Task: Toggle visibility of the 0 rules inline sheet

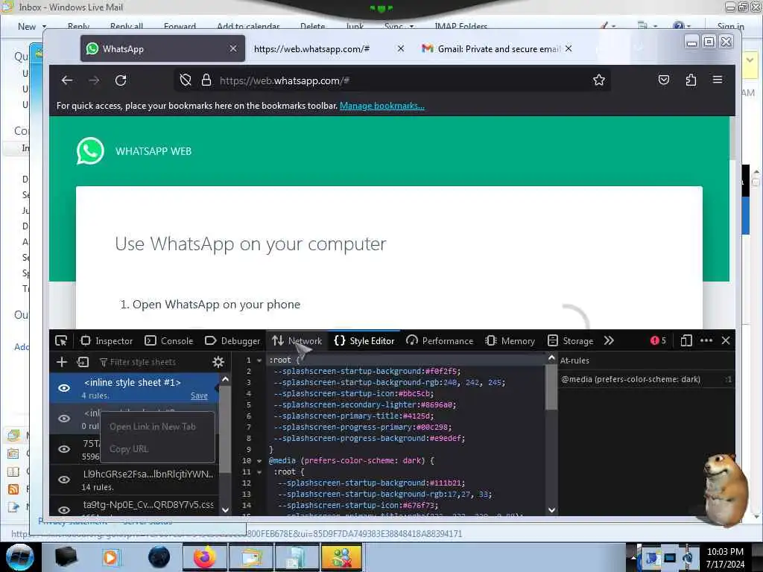Action: [x=64, y=419]
